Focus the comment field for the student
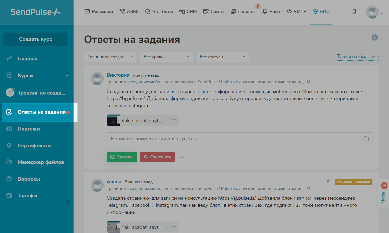The image size is (389, 233). point(239,139)
